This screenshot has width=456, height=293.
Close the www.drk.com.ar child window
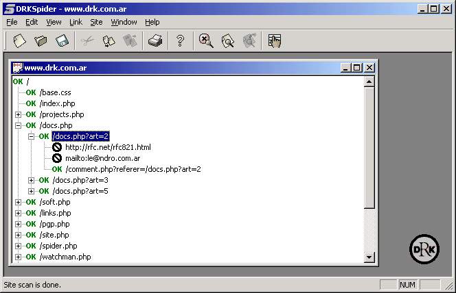(x=369, y=68)
